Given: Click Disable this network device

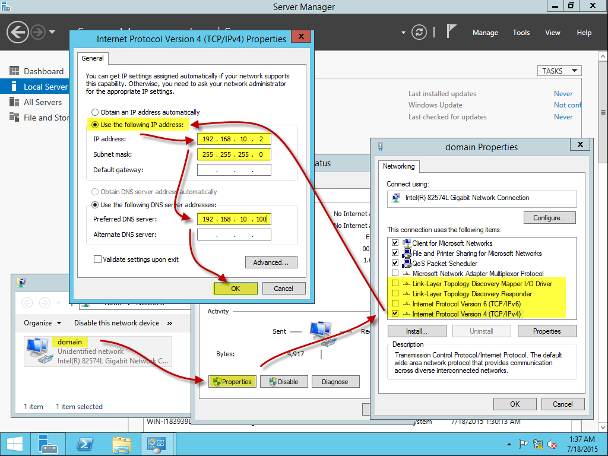Looking at the screenshot, I should pos(117,323).
